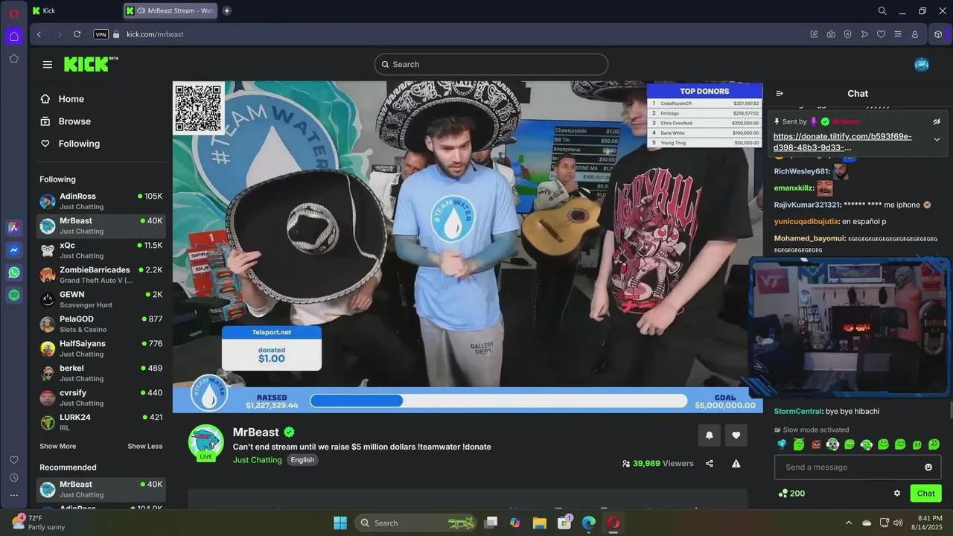Open Following in the sidebar
Viewport: 953px width, 536px height.
click(x=71, y=144)
